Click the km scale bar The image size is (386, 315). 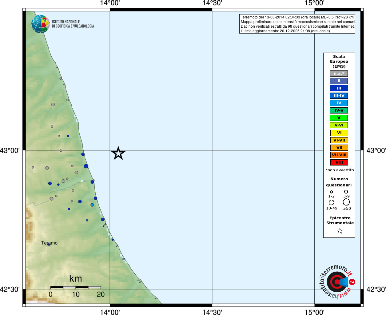pyautogui.click(x=76, y=287)
